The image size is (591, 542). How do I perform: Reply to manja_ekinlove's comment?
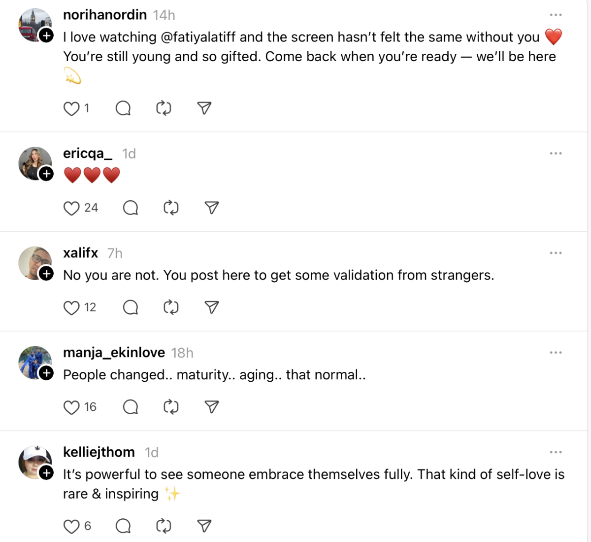(x=131, y=407)
